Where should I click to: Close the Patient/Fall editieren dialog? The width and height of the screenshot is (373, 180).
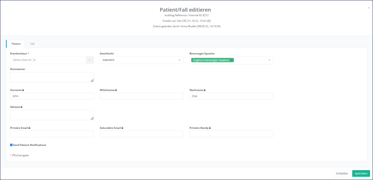click(369, 7)
